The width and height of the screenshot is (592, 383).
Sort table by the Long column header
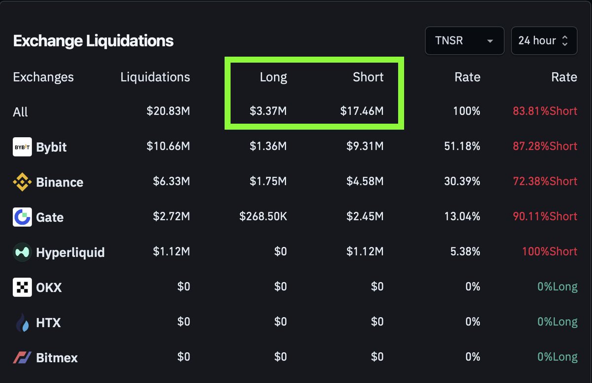(x=273, y=77)
